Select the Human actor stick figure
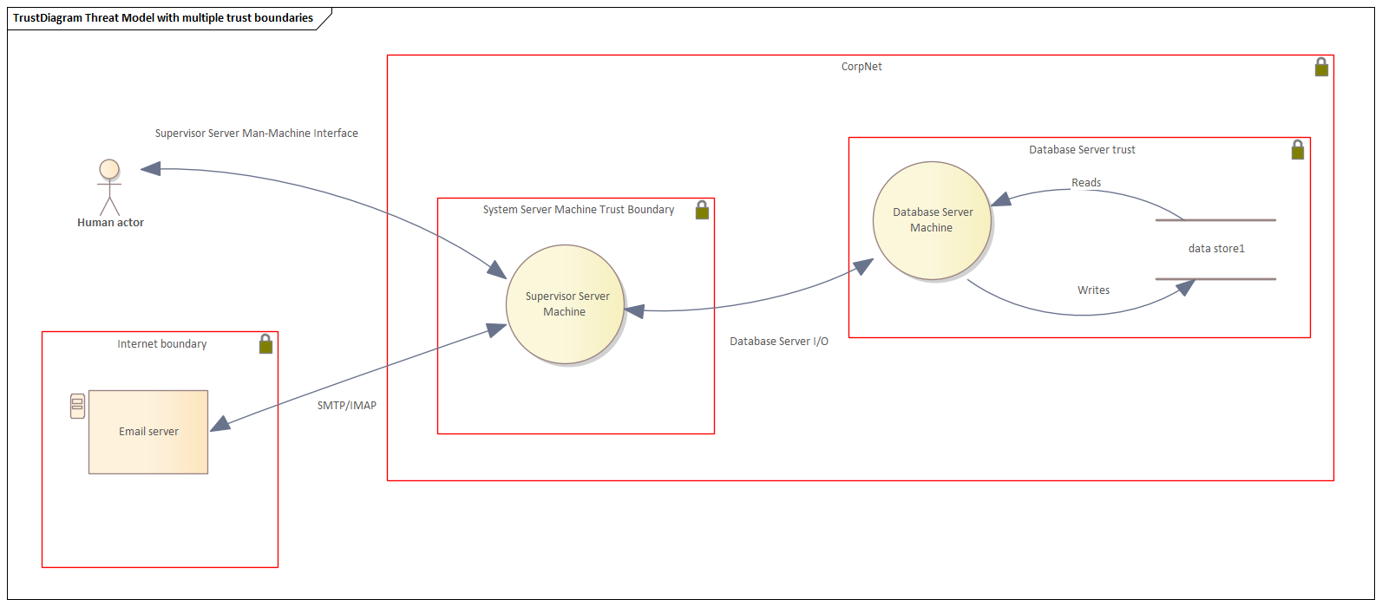1382x606 pixels. pos(108,187)
